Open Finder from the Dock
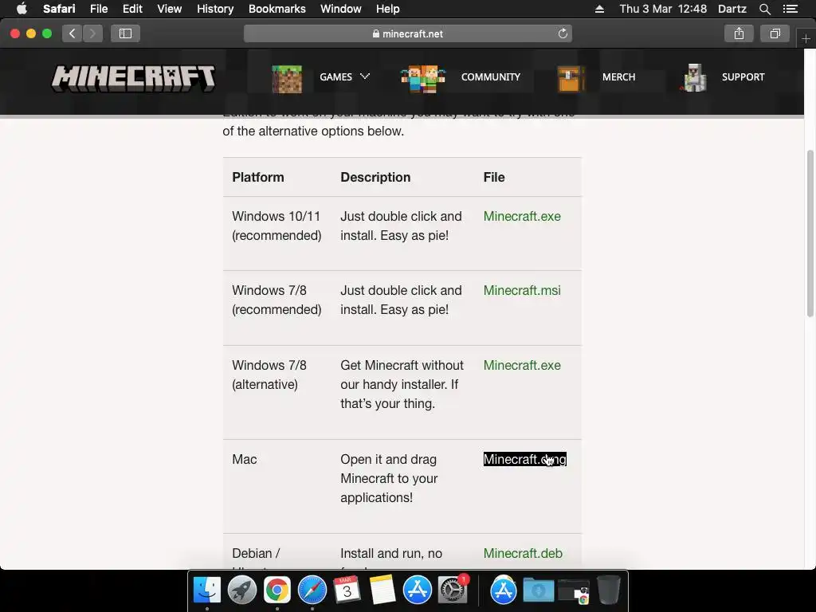The width and height of the screenshot is (816, 612). 207,590
